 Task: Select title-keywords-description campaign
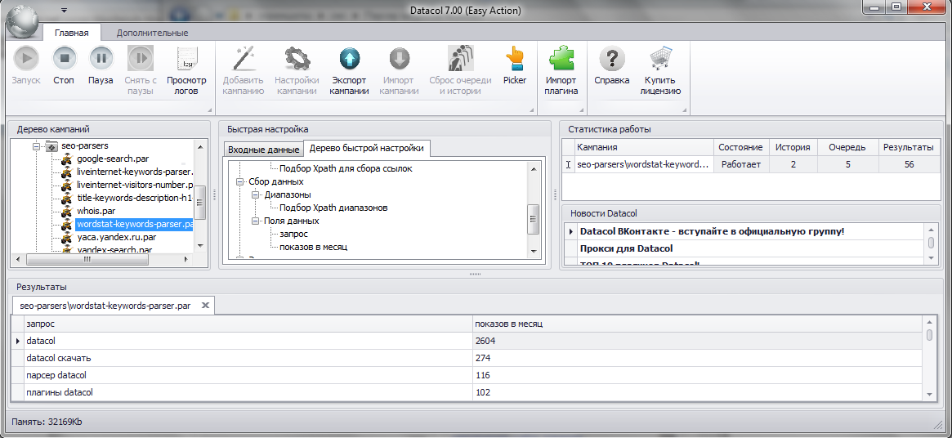pos(135,199)
